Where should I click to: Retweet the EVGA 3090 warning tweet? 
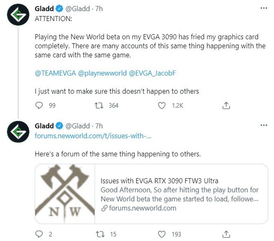pos(99,106)
